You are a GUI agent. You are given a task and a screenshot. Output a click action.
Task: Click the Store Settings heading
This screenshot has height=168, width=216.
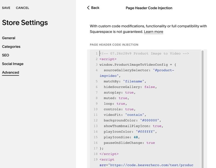coord(25,23)
